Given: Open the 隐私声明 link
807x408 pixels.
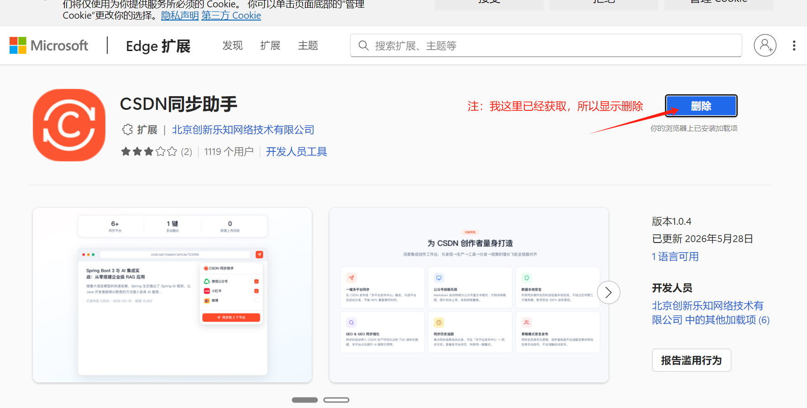Looking at the screenshot, I should coord(180,15).
